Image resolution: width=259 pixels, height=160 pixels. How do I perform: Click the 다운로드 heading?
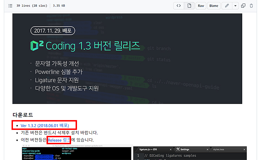[x=23, y=115]
